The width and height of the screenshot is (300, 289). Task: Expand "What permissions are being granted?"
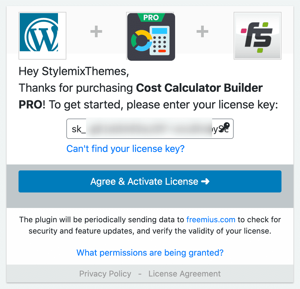coord(150,253)
